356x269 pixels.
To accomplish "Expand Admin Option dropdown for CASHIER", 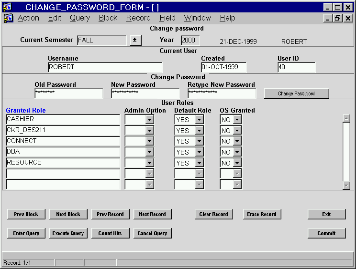I will pyautogui.click(x=150, y=119).
